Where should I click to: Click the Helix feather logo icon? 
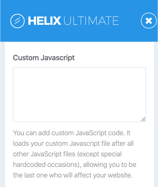(x=17, y=21)
